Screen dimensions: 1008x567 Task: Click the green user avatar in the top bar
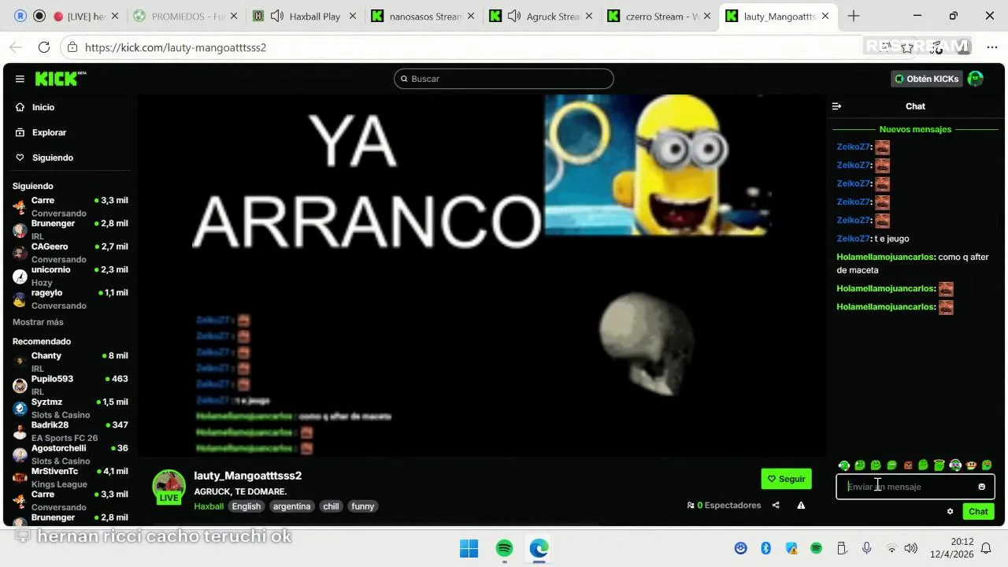tap(976, 79)
